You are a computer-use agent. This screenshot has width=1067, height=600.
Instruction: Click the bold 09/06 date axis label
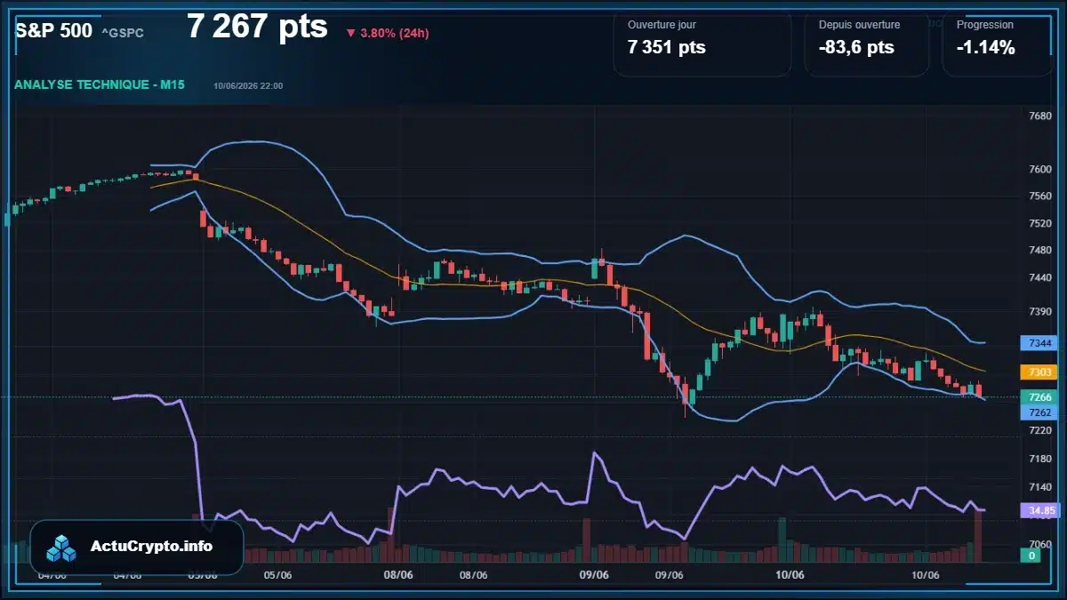593,575
